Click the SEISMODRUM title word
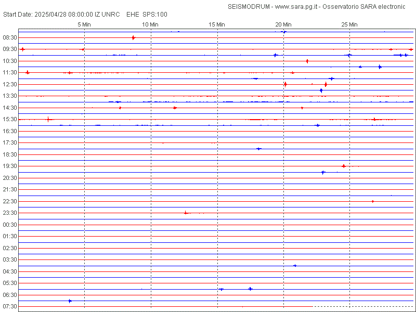Image resolution: width=416 pixels, height=312 pixels. (249, 7)
